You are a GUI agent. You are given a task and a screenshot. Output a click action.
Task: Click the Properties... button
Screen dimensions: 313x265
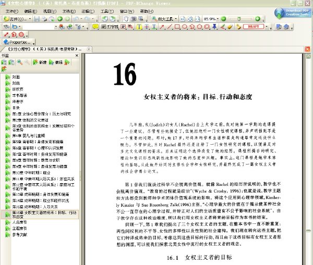[x=17, y=42]
